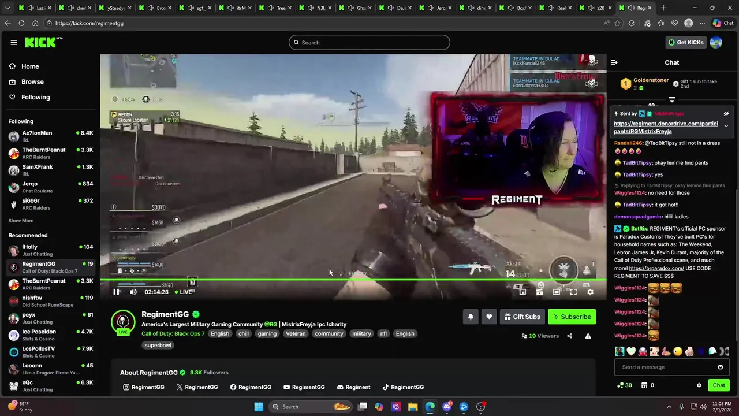The height and width of the screenshot is (416, 739).
Task: Open File Explorer from taskbar
Action: tap(413, 407)
